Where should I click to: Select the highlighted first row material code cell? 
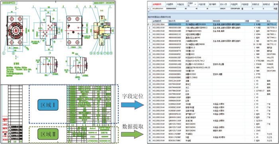pyautogui.click(x=177, y=24)
